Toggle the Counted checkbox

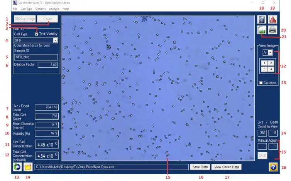261,83
